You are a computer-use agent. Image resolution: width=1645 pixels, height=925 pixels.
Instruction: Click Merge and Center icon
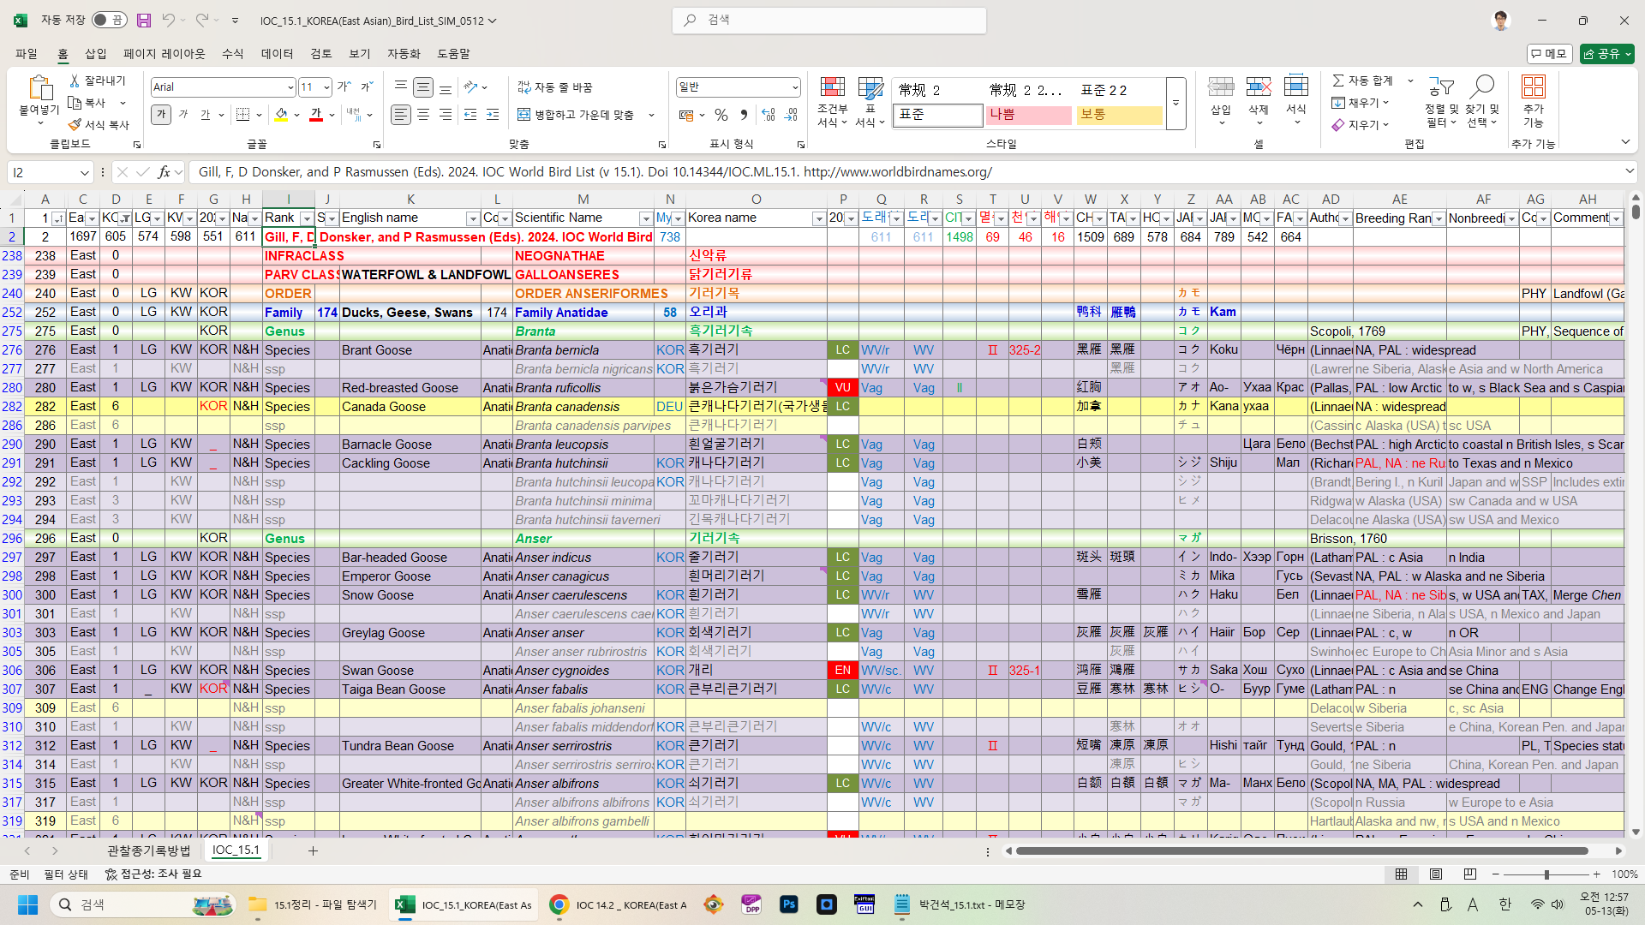click(524, 115)
